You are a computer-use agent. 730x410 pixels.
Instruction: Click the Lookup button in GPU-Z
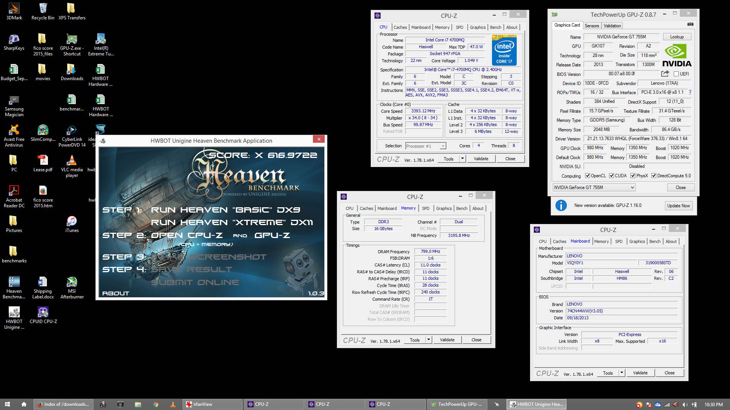pyautogui.click(x=677, y=37)
